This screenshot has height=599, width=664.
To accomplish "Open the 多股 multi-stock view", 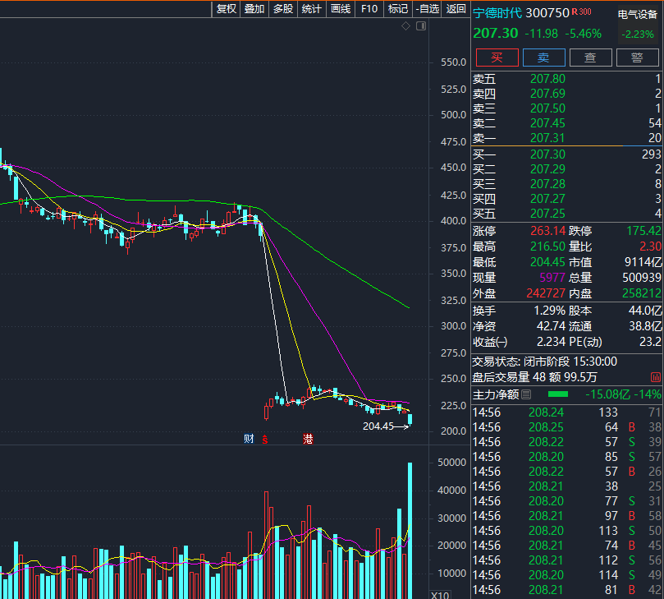I will click(283, 9).
